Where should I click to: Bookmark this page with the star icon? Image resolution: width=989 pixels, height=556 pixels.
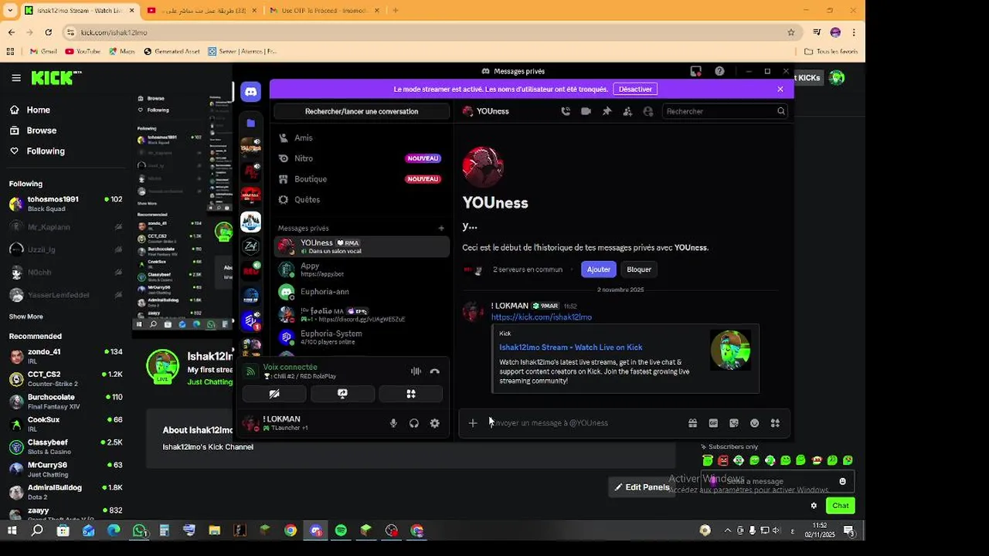click(791, 32)
